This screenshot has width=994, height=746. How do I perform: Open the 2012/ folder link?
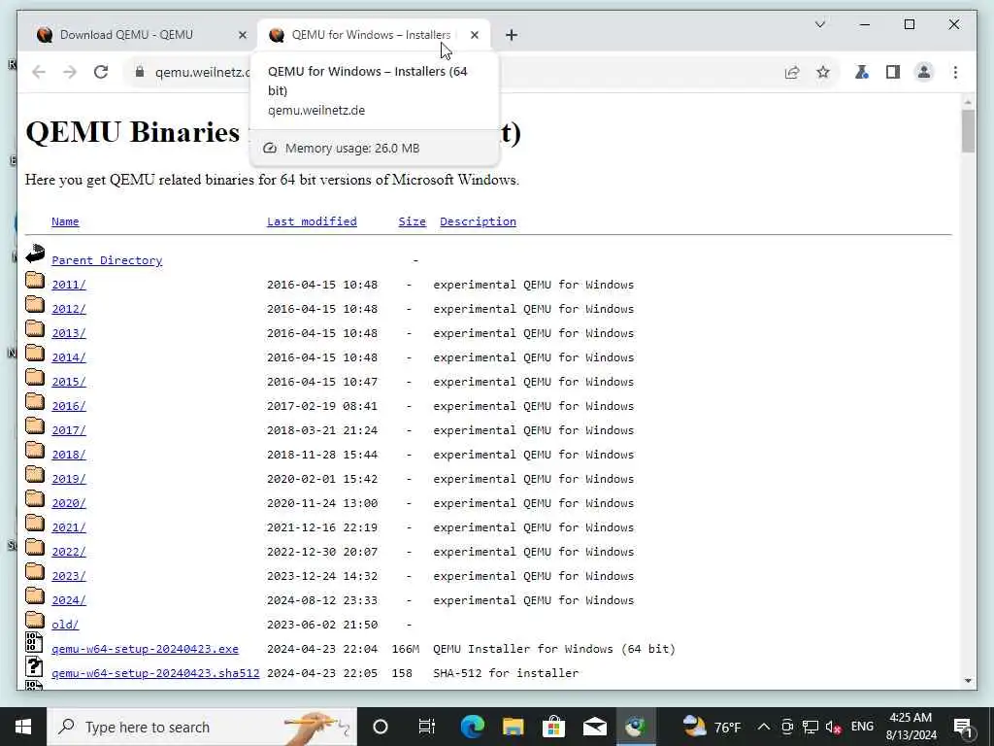coord(69,309)
